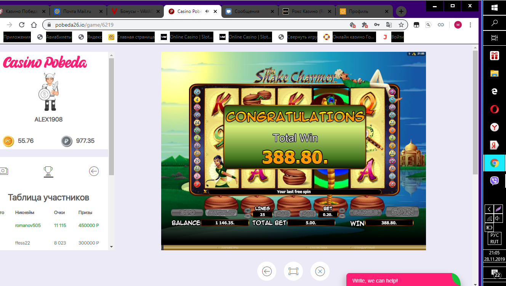Screen dimensions: 506x286
Task: View leaderboard via trophy icon in sidebar
Action: pos(48,171)
